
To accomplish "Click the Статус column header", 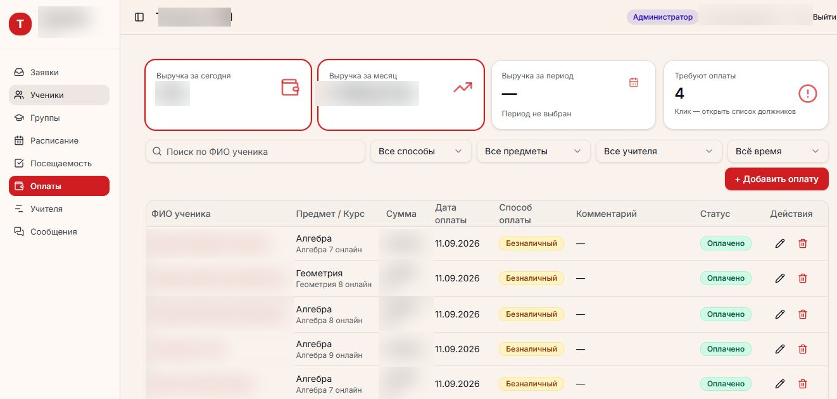I will coord(715,214).
